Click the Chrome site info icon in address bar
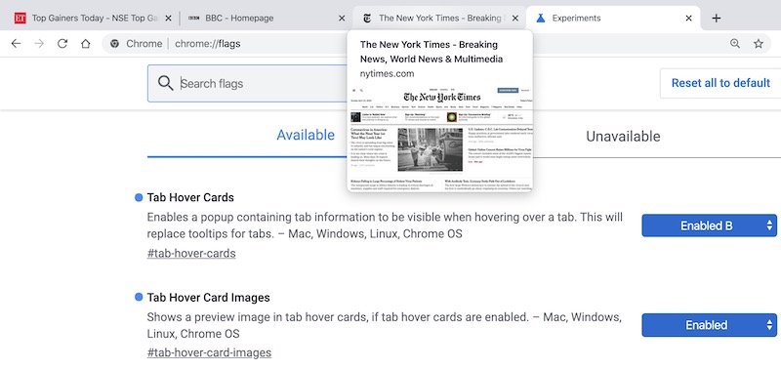 tap(114, 44)
